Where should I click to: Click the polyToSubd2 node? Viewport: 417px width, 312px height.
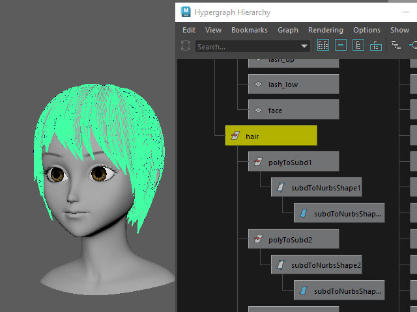point(293,240)
